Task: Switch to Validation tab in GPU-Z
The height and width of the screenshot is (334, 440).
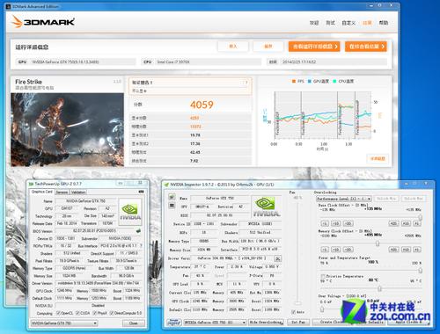Action: (x=78, y=192)
